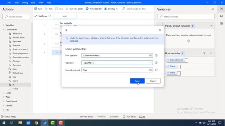Open the Subflows dropdown

click(x=43, y=16)
